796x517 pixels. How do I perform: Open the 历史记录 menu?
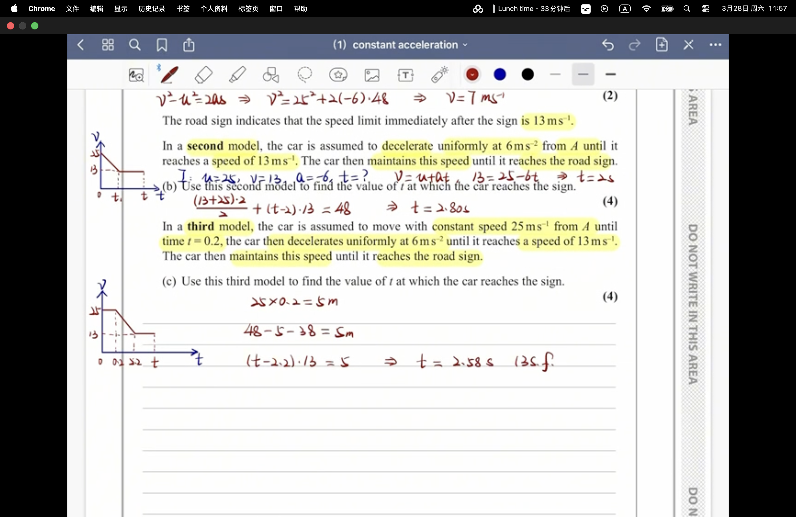(152, 9)
